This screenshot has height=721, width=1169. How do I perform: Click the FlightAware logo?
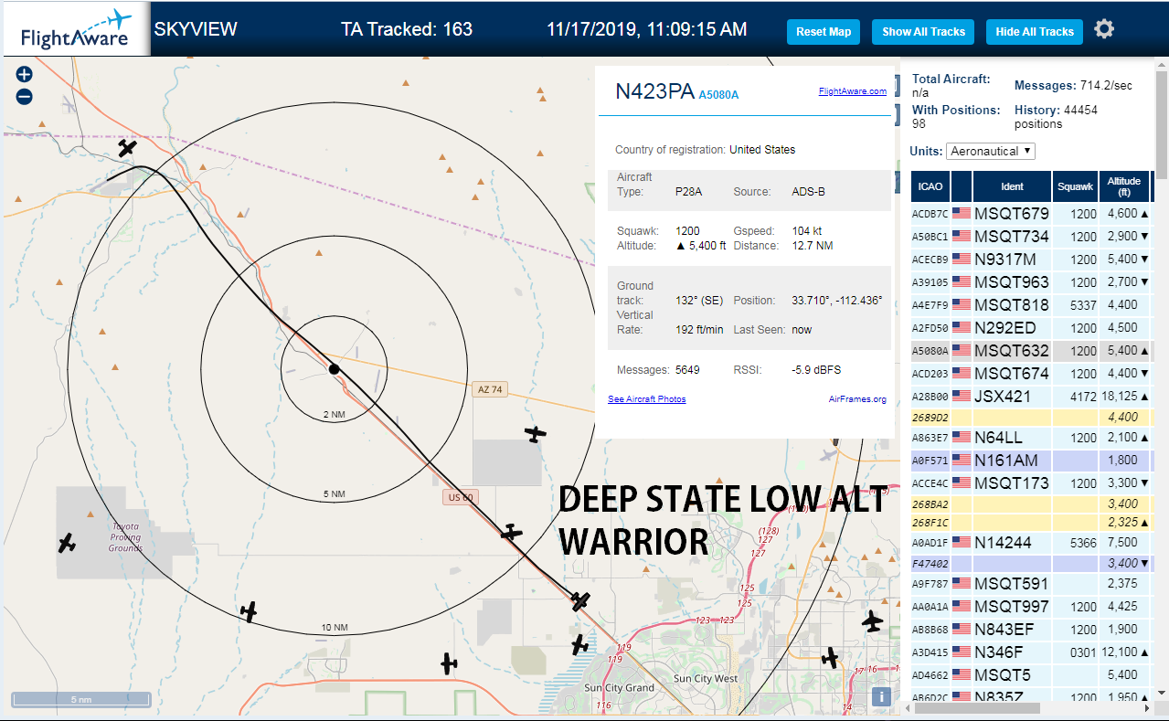(x=75, y=29)
